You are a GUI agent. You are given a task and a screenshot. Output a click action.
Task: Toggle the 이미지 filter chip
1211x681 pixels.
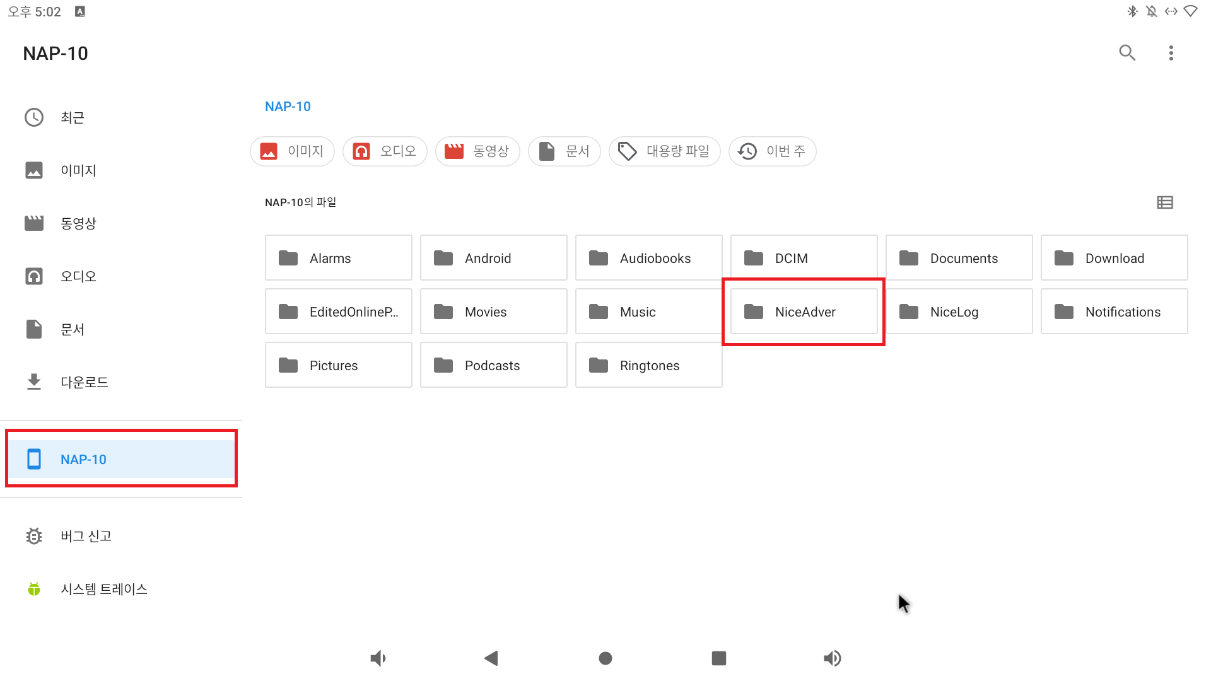[292, 151]
